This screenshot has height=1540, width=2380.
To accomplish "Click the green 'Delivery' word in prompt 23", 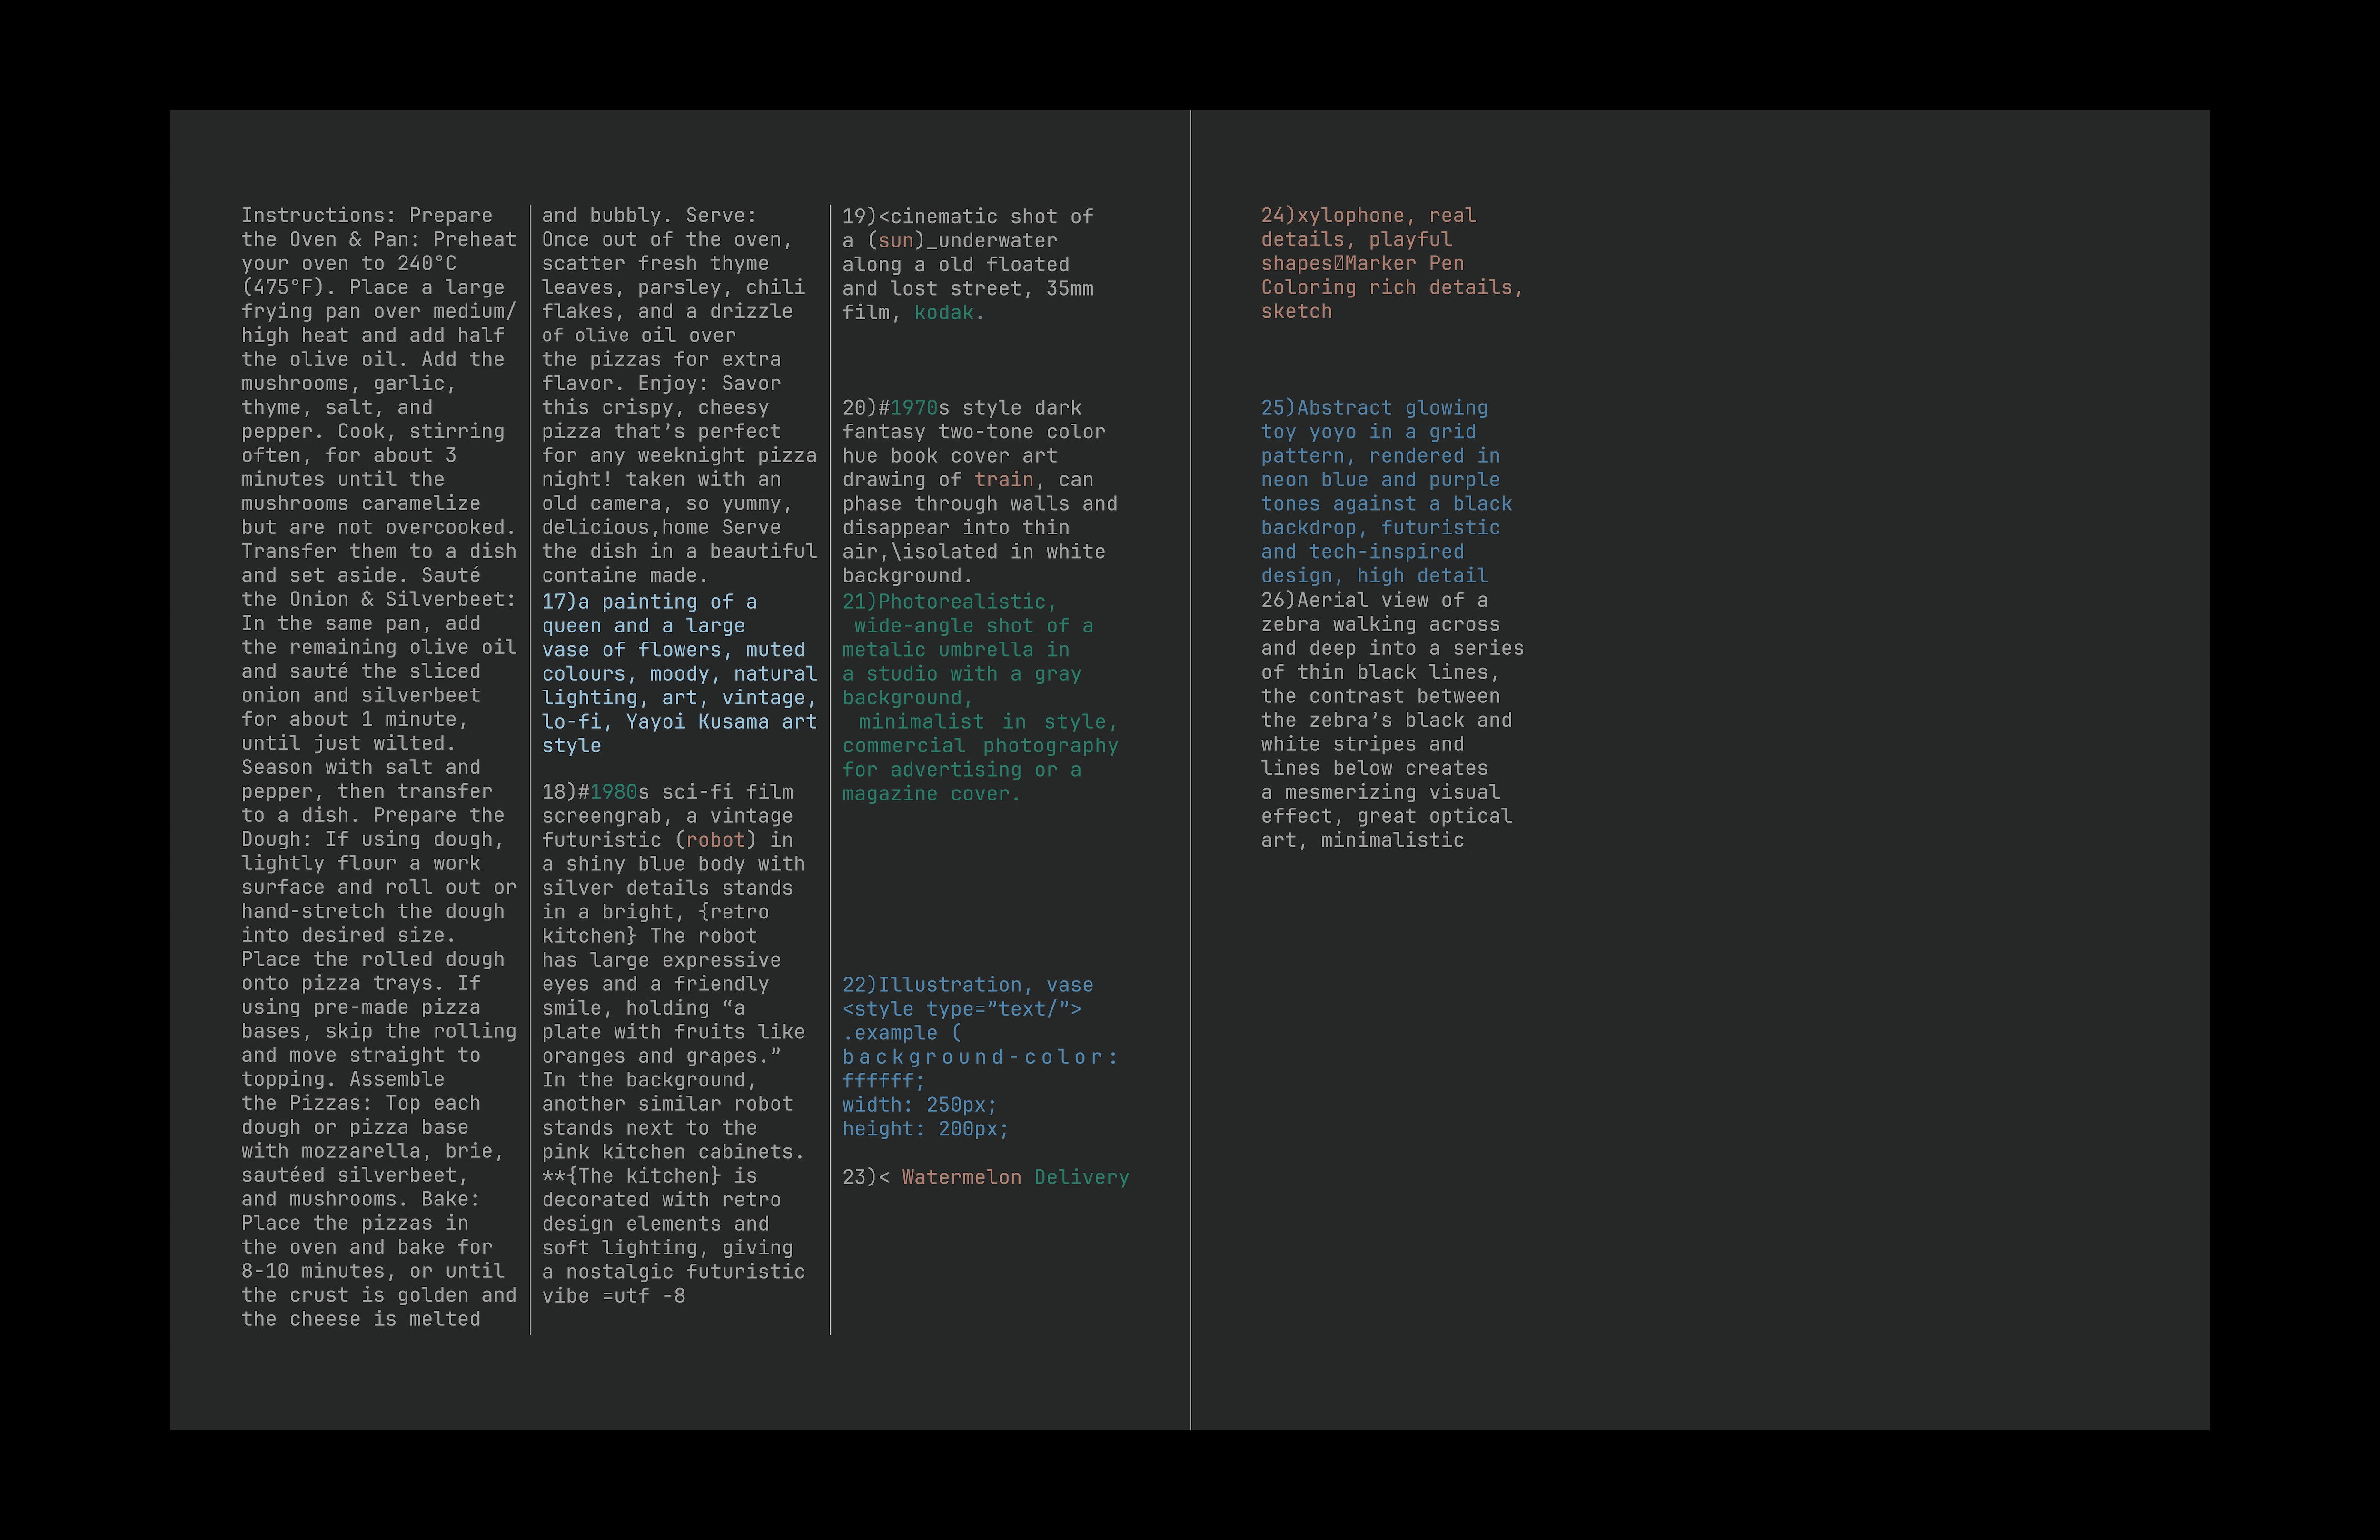I will coord(1081,1177).
